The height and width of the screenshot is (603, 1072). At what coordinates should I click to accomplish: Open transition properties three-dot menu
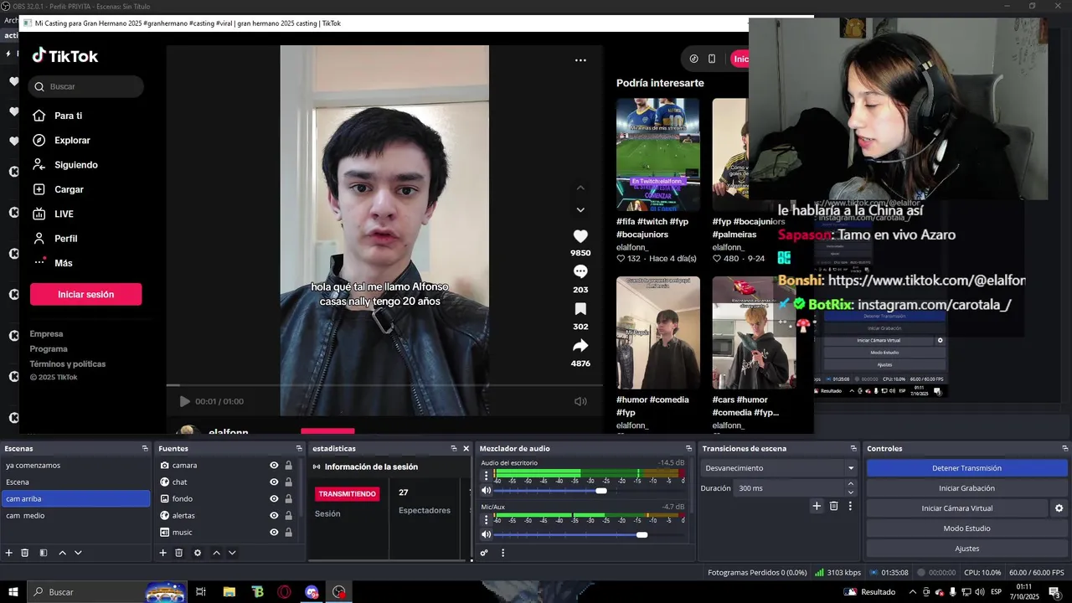pyautogui.click(x=850, y=506)
